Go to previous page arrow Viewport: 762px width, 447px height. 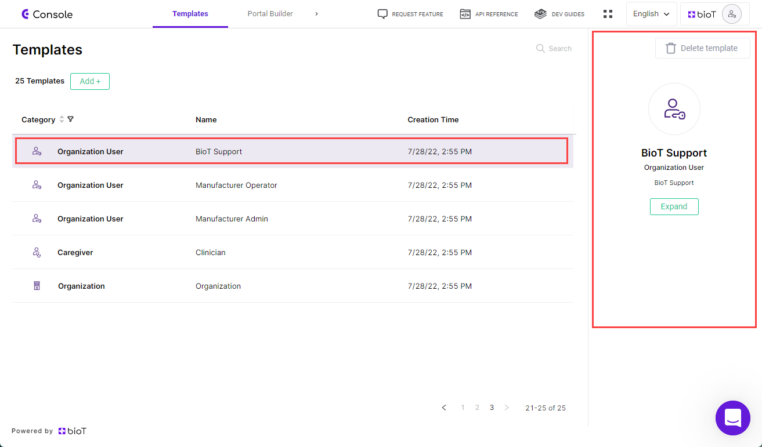pos(445,408)
